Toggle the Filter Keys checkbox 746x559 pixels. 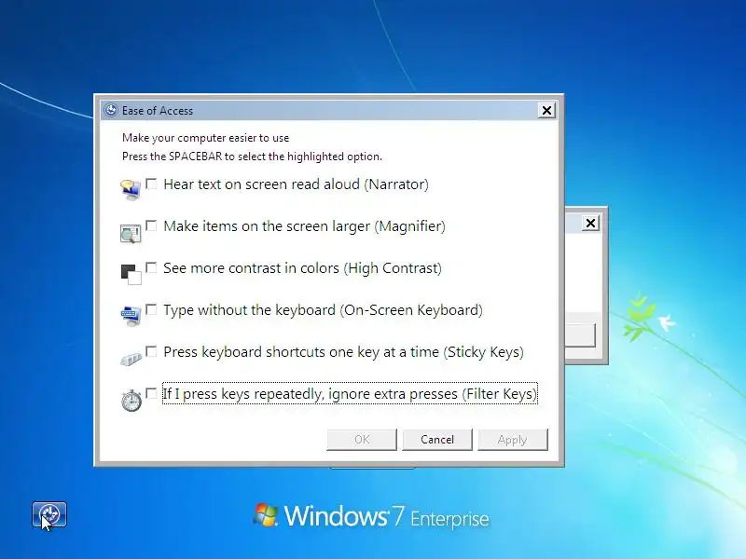pyautogui.click(x=151, y=393)
